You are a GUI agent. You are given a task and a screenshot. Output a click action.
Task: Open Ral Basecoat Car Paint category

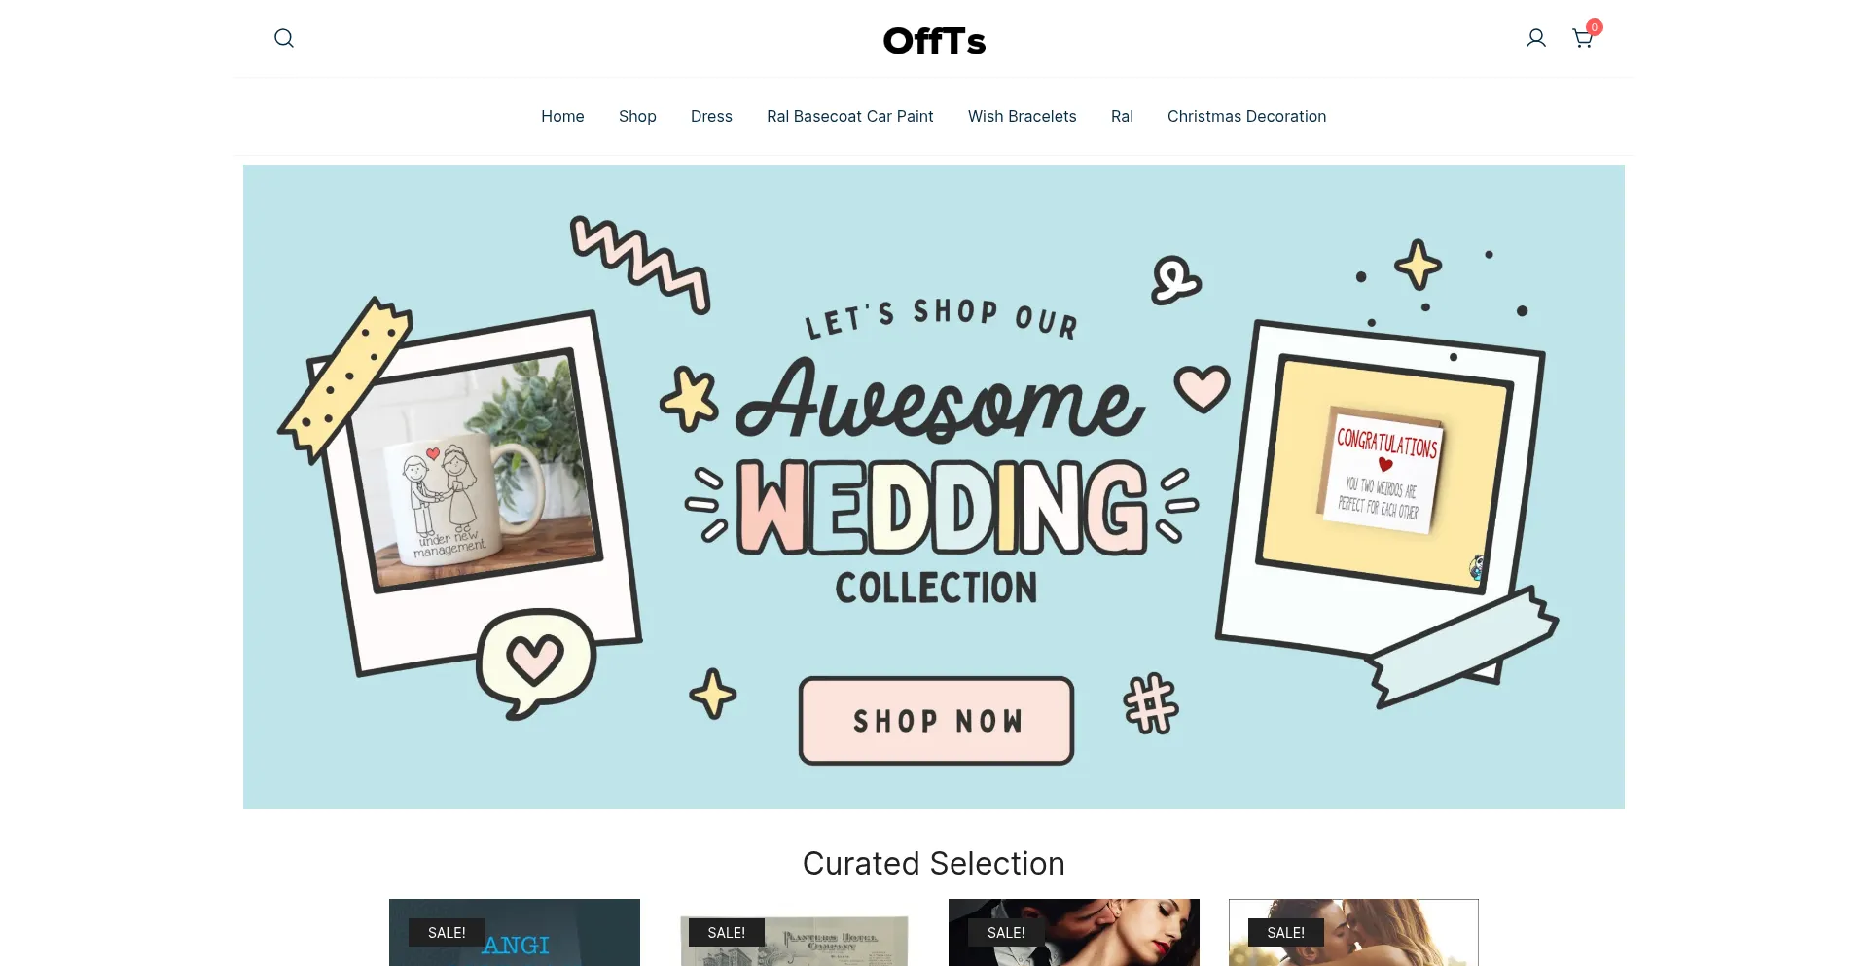tap(850, 116)
